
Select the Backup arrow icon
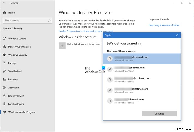click(x=4, y=63)
